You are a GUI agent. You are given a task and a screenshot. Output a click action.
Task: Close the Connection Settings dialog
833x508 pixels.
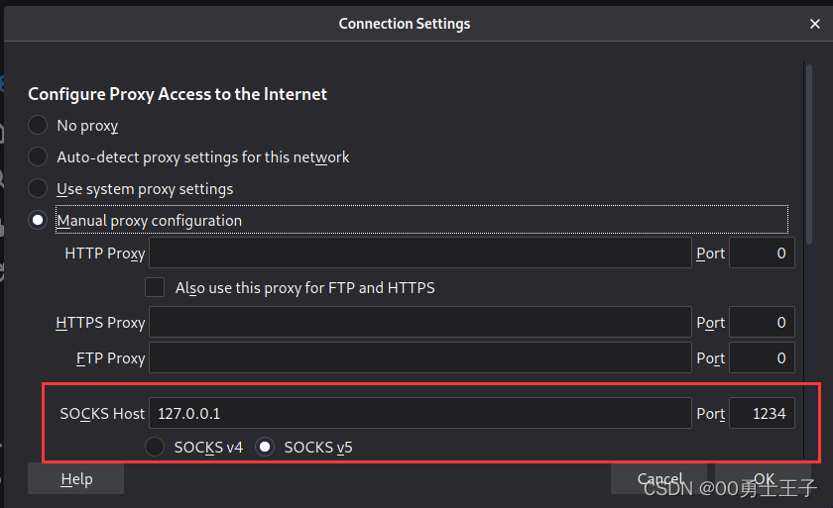pyautogui.click(x=814, y=24)
